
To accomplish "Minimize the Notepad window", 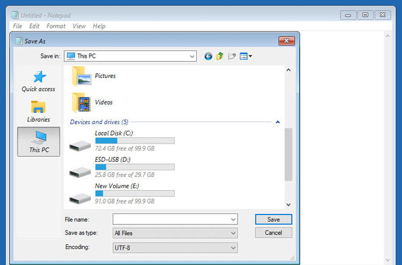I will tap(348, 15).
